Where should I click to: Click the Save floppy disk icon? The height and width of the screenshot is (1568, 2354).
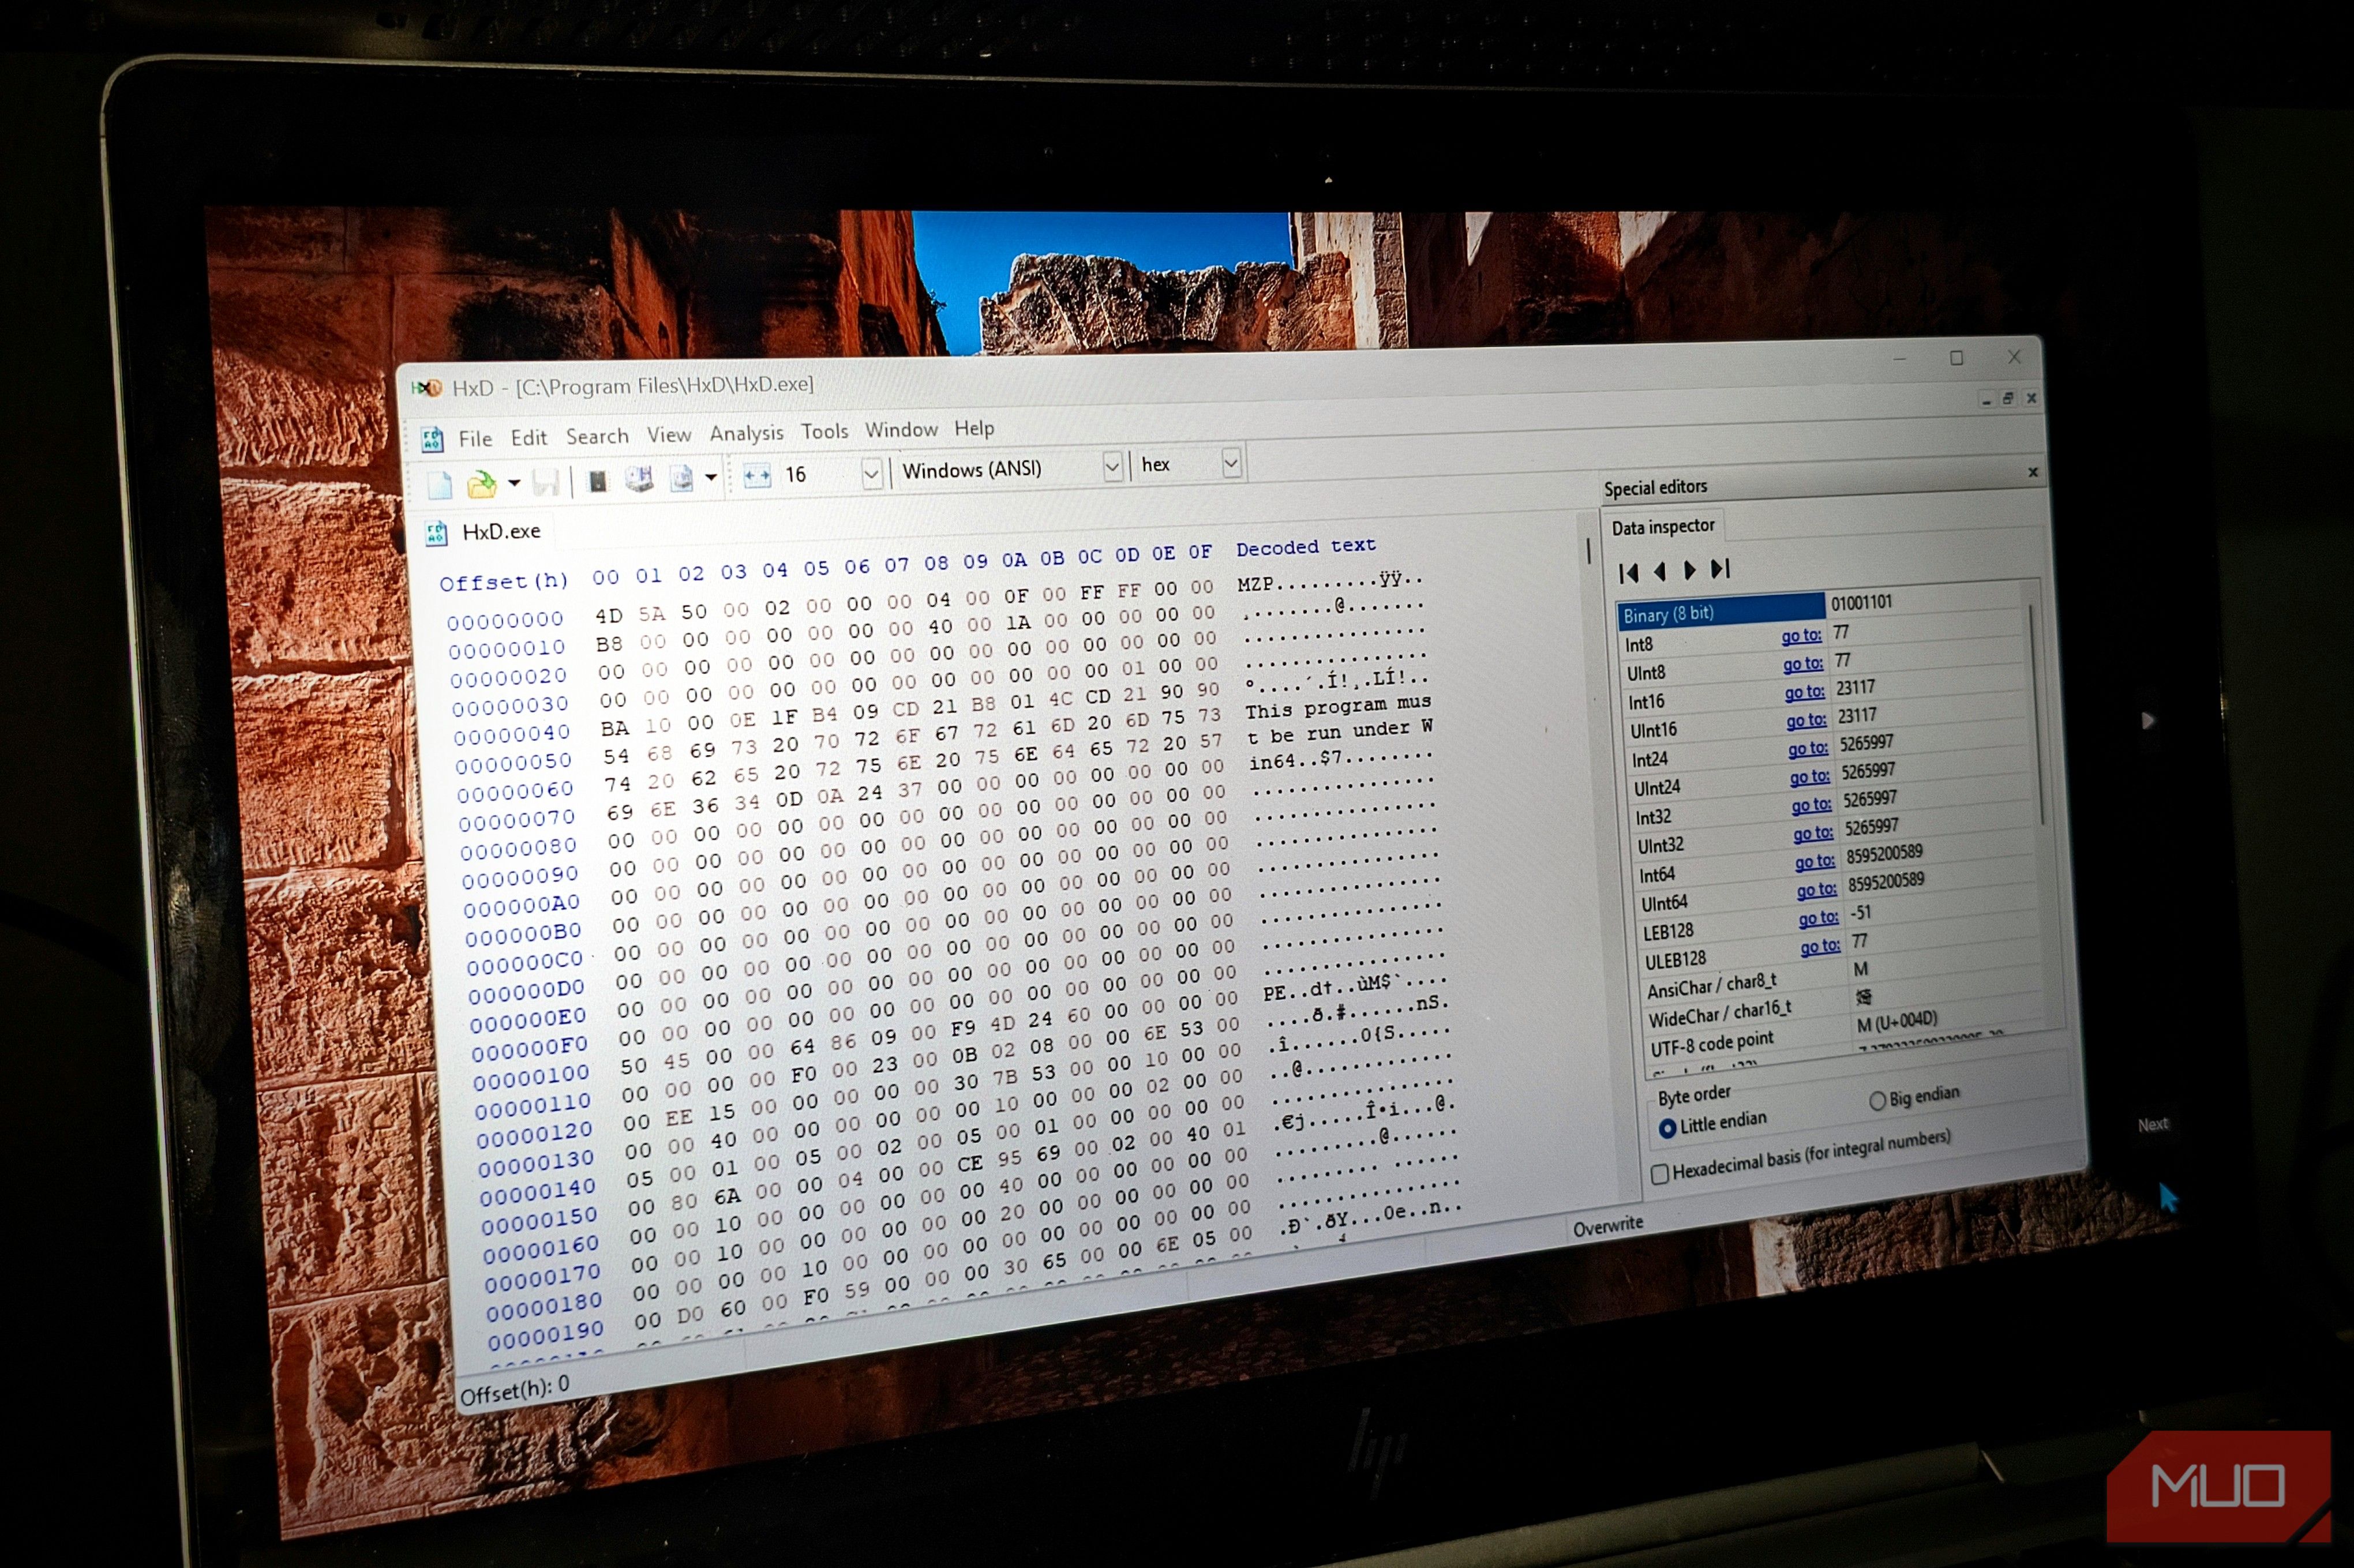pos(546,483)
